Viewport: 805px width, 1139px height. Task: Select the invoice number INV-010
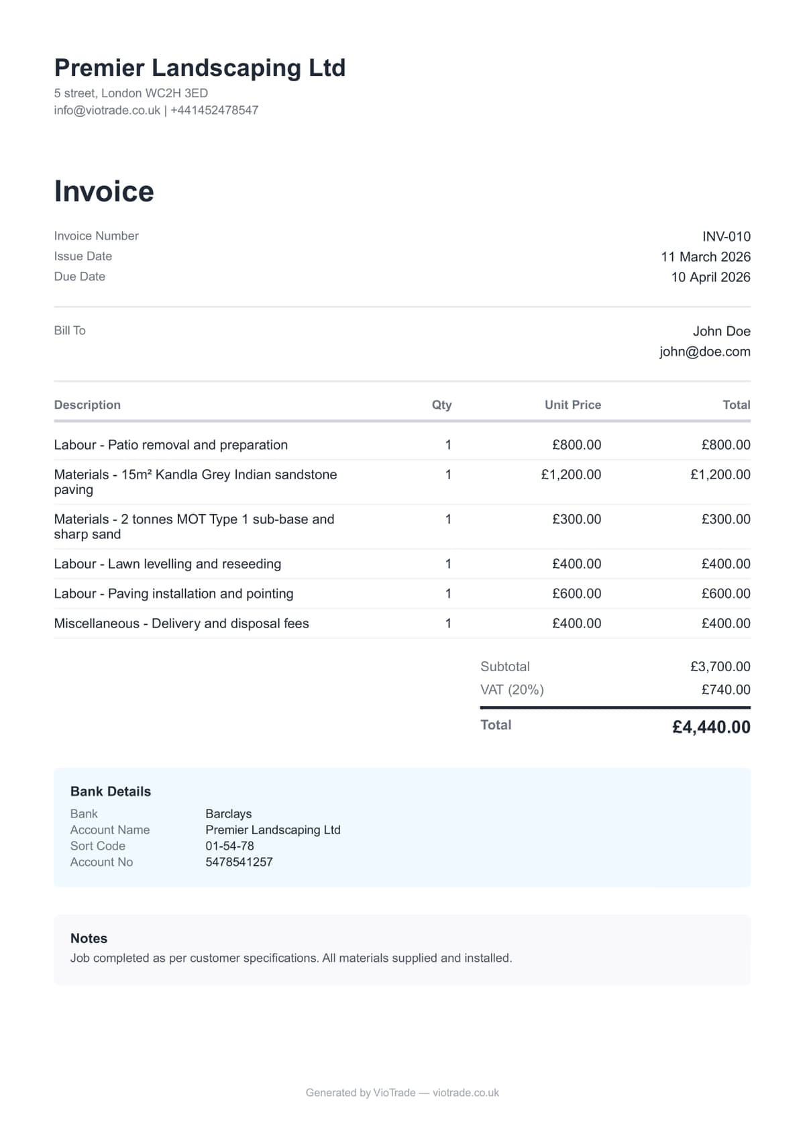pyautogui.click(x=727, y=236)
